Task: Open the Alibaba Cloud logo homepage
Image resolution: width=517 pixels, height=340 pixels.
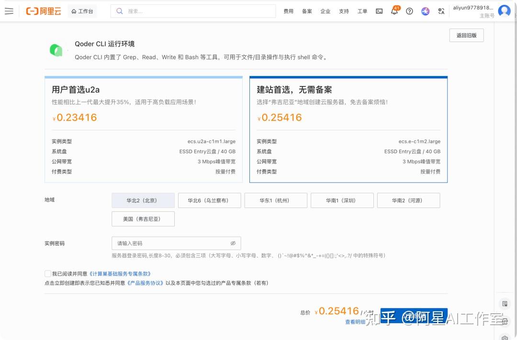Action: point(43,11)
